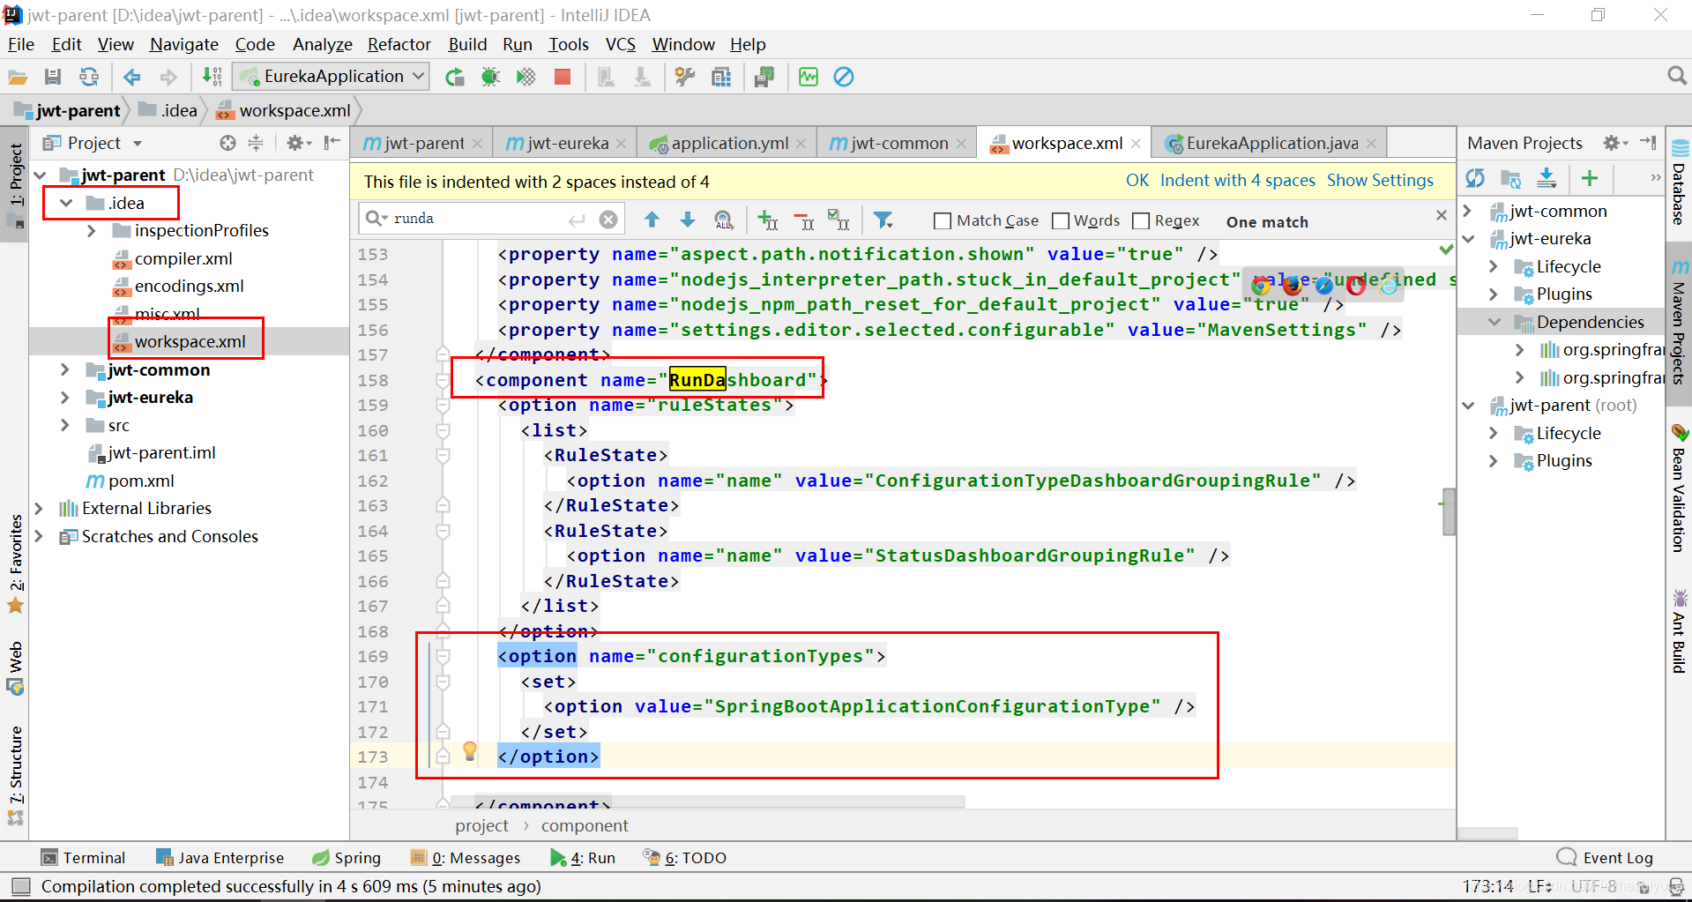This screenshot has height=902, width=1692.
Task: Click the Search Everywhere magnifier icon
Action: [1676, 76]
